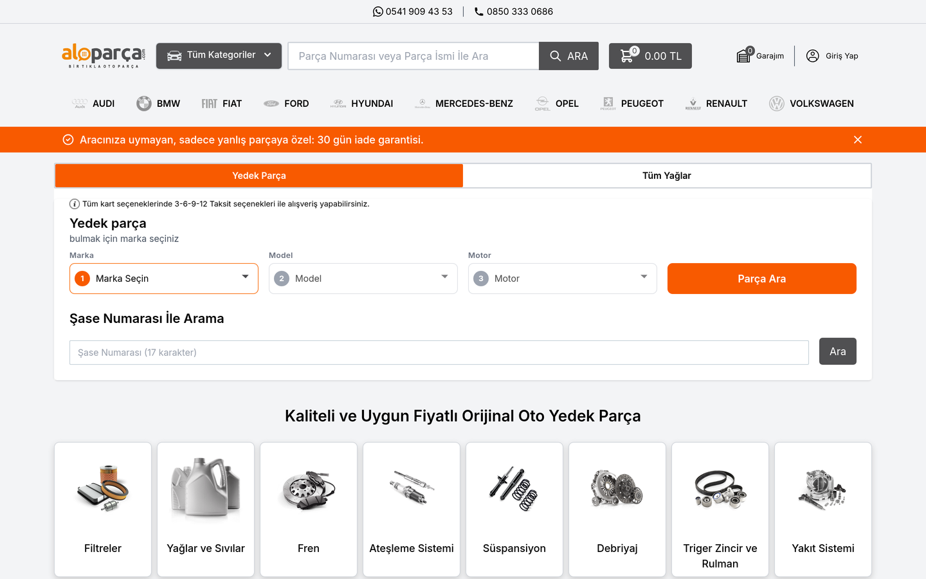
Task: Open the aloparça logo home link
Action: (104, 56)
